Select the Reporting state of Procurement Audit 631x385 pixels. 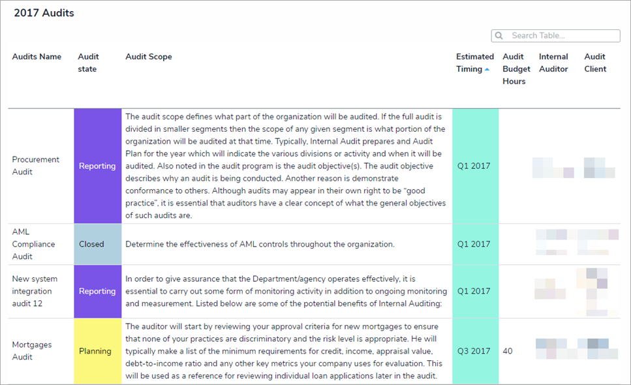click(x=97, y=166)
